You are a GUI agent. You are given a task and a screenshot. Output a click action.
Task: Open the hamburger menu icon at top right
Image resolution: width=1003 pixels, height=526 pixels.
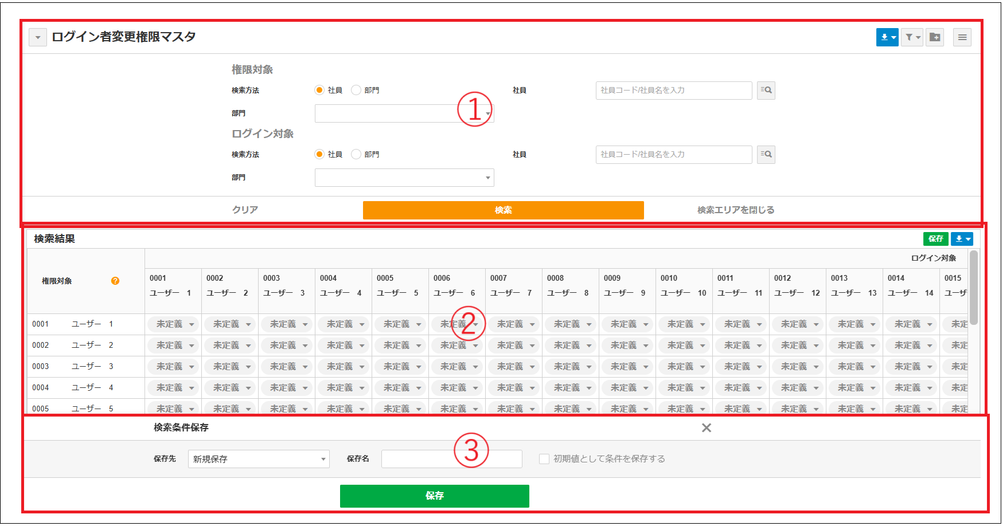(x=962, y=37)
